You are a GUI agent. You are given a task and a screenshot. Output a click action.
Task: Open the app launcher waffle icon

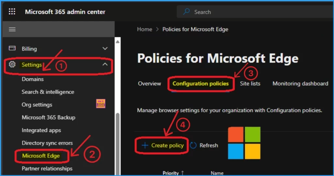pyautogui.click(x=12, y=11)
